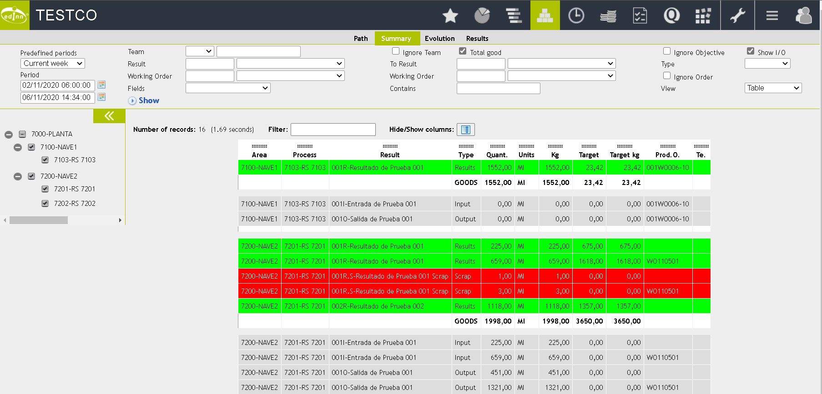This screenshot has height=394, width=822.
Task: Click drag handle above Target kg column
Action: pyautogui.click(x=625, y=146)
